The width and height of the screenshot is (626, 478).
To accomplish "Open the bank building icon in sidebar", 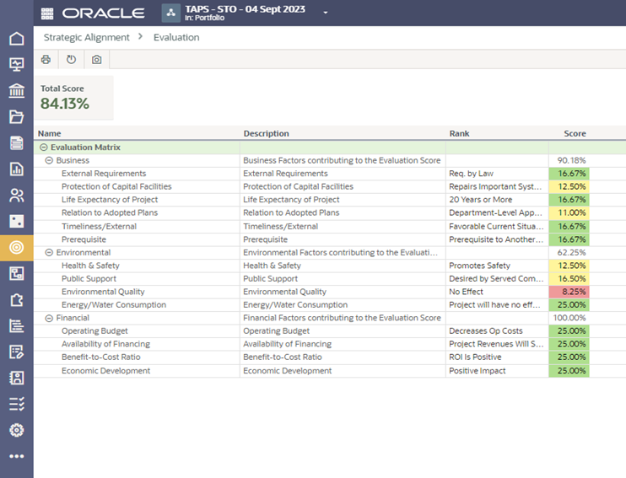I will [x=16, y=91].
